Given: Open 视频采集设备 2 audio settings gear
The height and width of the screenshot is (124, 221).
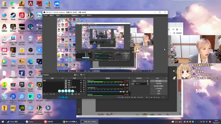Looking at the screenshot, I should 127,91.
